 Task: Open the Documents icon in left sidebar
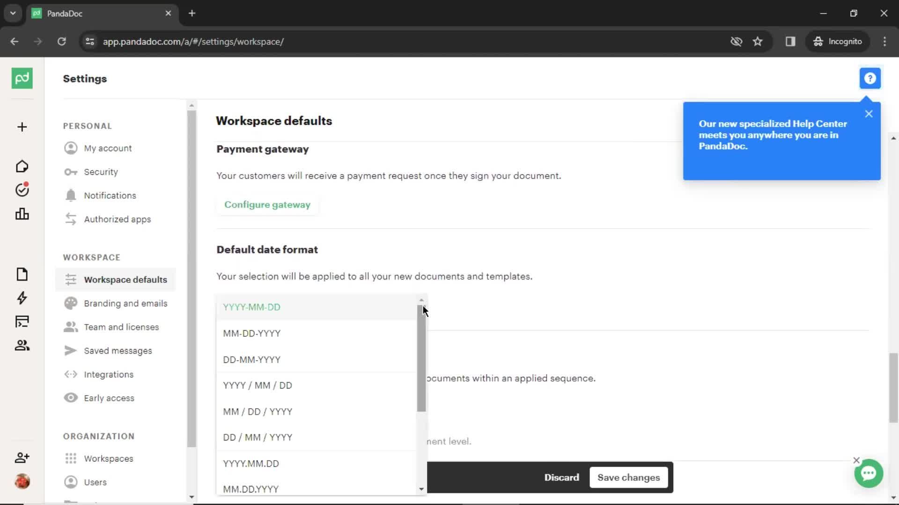(22, 274)
